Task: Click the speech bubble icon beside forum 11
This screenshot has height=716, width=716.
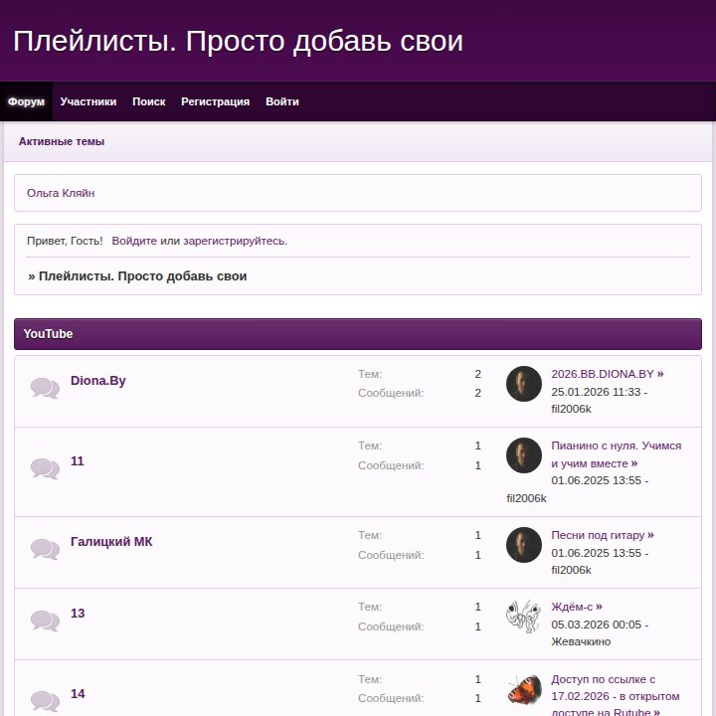Action: 45,468
